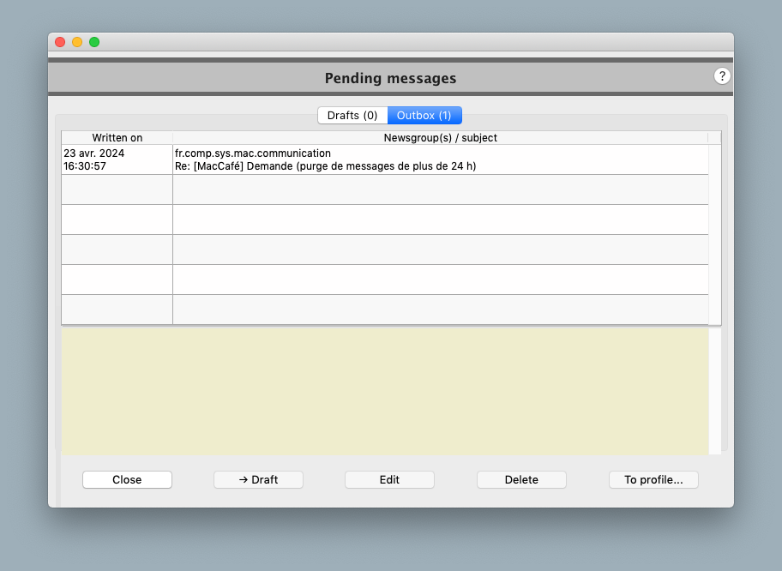Select the Outbox (1) tab
The height and width of the screenshot is (571, 782).
point(424,115)
